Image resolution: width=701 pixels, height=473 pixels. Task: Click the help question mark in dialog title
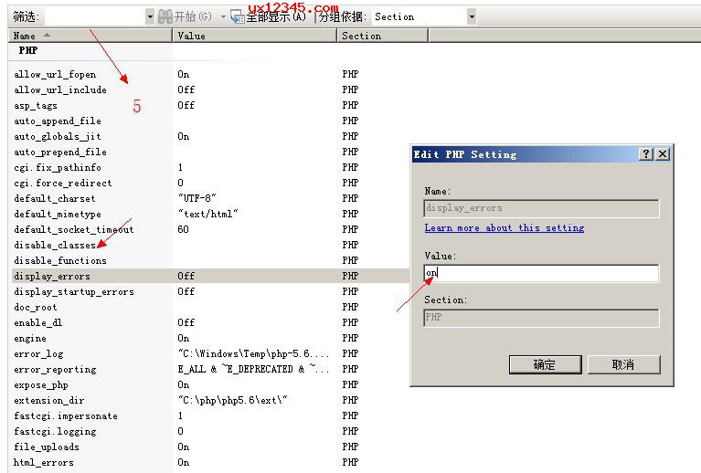pyautogui.click(x=646, y=154)
